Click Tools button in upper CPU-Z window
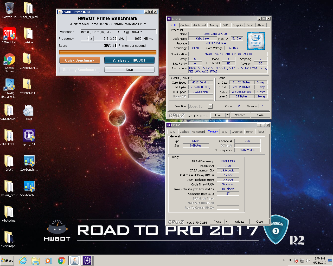Image resolution: width=333 pixels, height=266 pixels. [218, 115]
